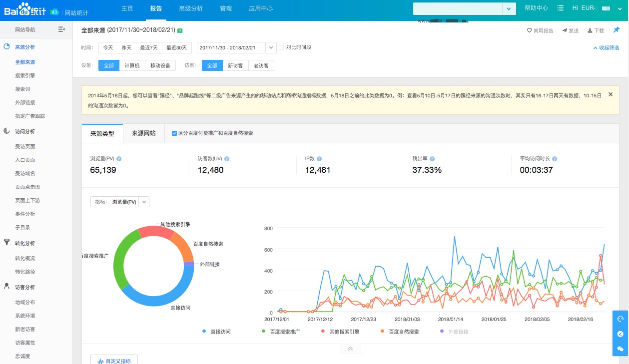The width and height of the screenshot is (629, 364).
Task: Enable the 对比时间段 checkbox
Action: pyautogui.click(x=282, y=47)
